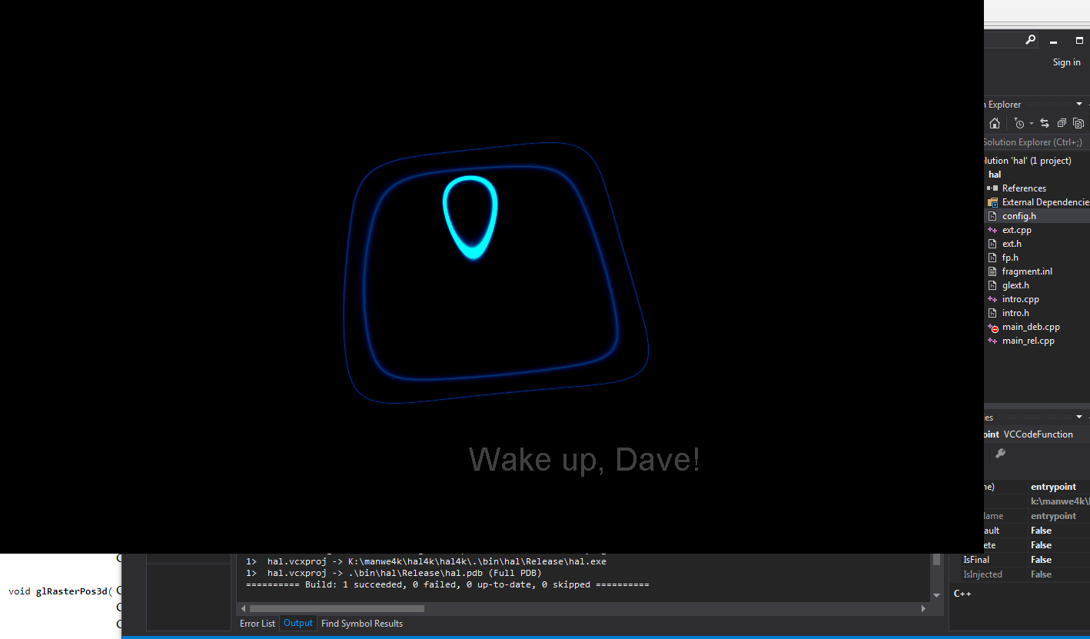Click the C++ icon beside intro.cpp
Screen dimensions: 1090x639
(x=992, y=299)
